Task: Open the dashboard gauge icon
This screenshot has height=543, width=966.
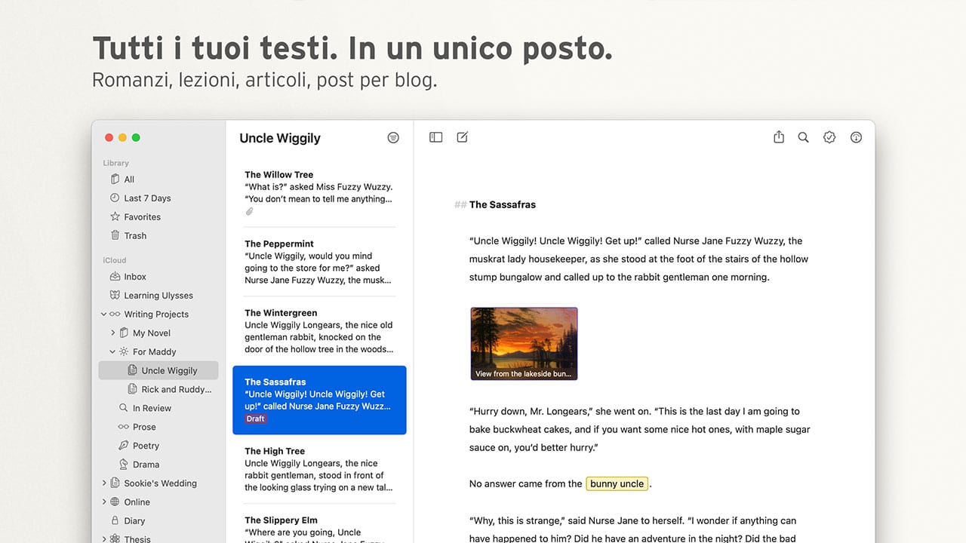Action: (856, 137)
